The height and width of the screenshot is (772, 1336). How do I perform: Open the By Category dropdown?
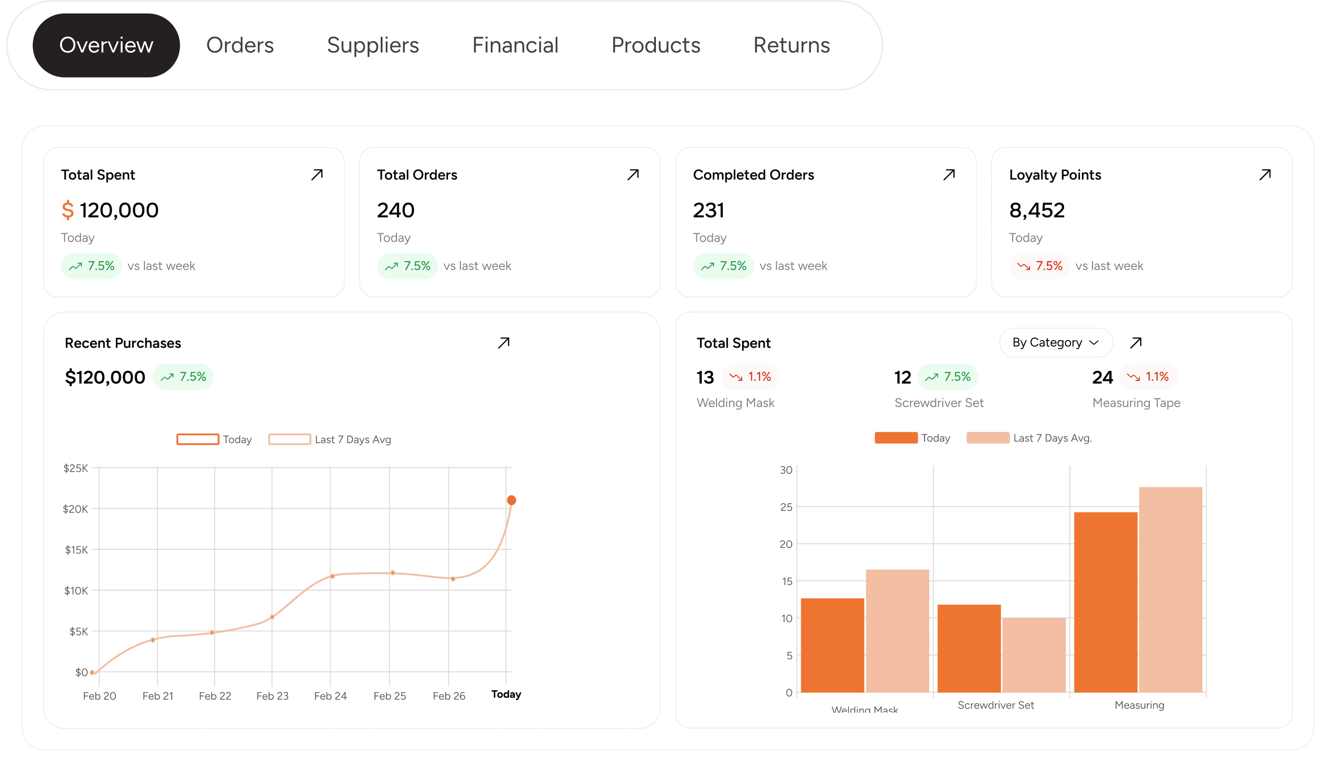pos(1055,342)
